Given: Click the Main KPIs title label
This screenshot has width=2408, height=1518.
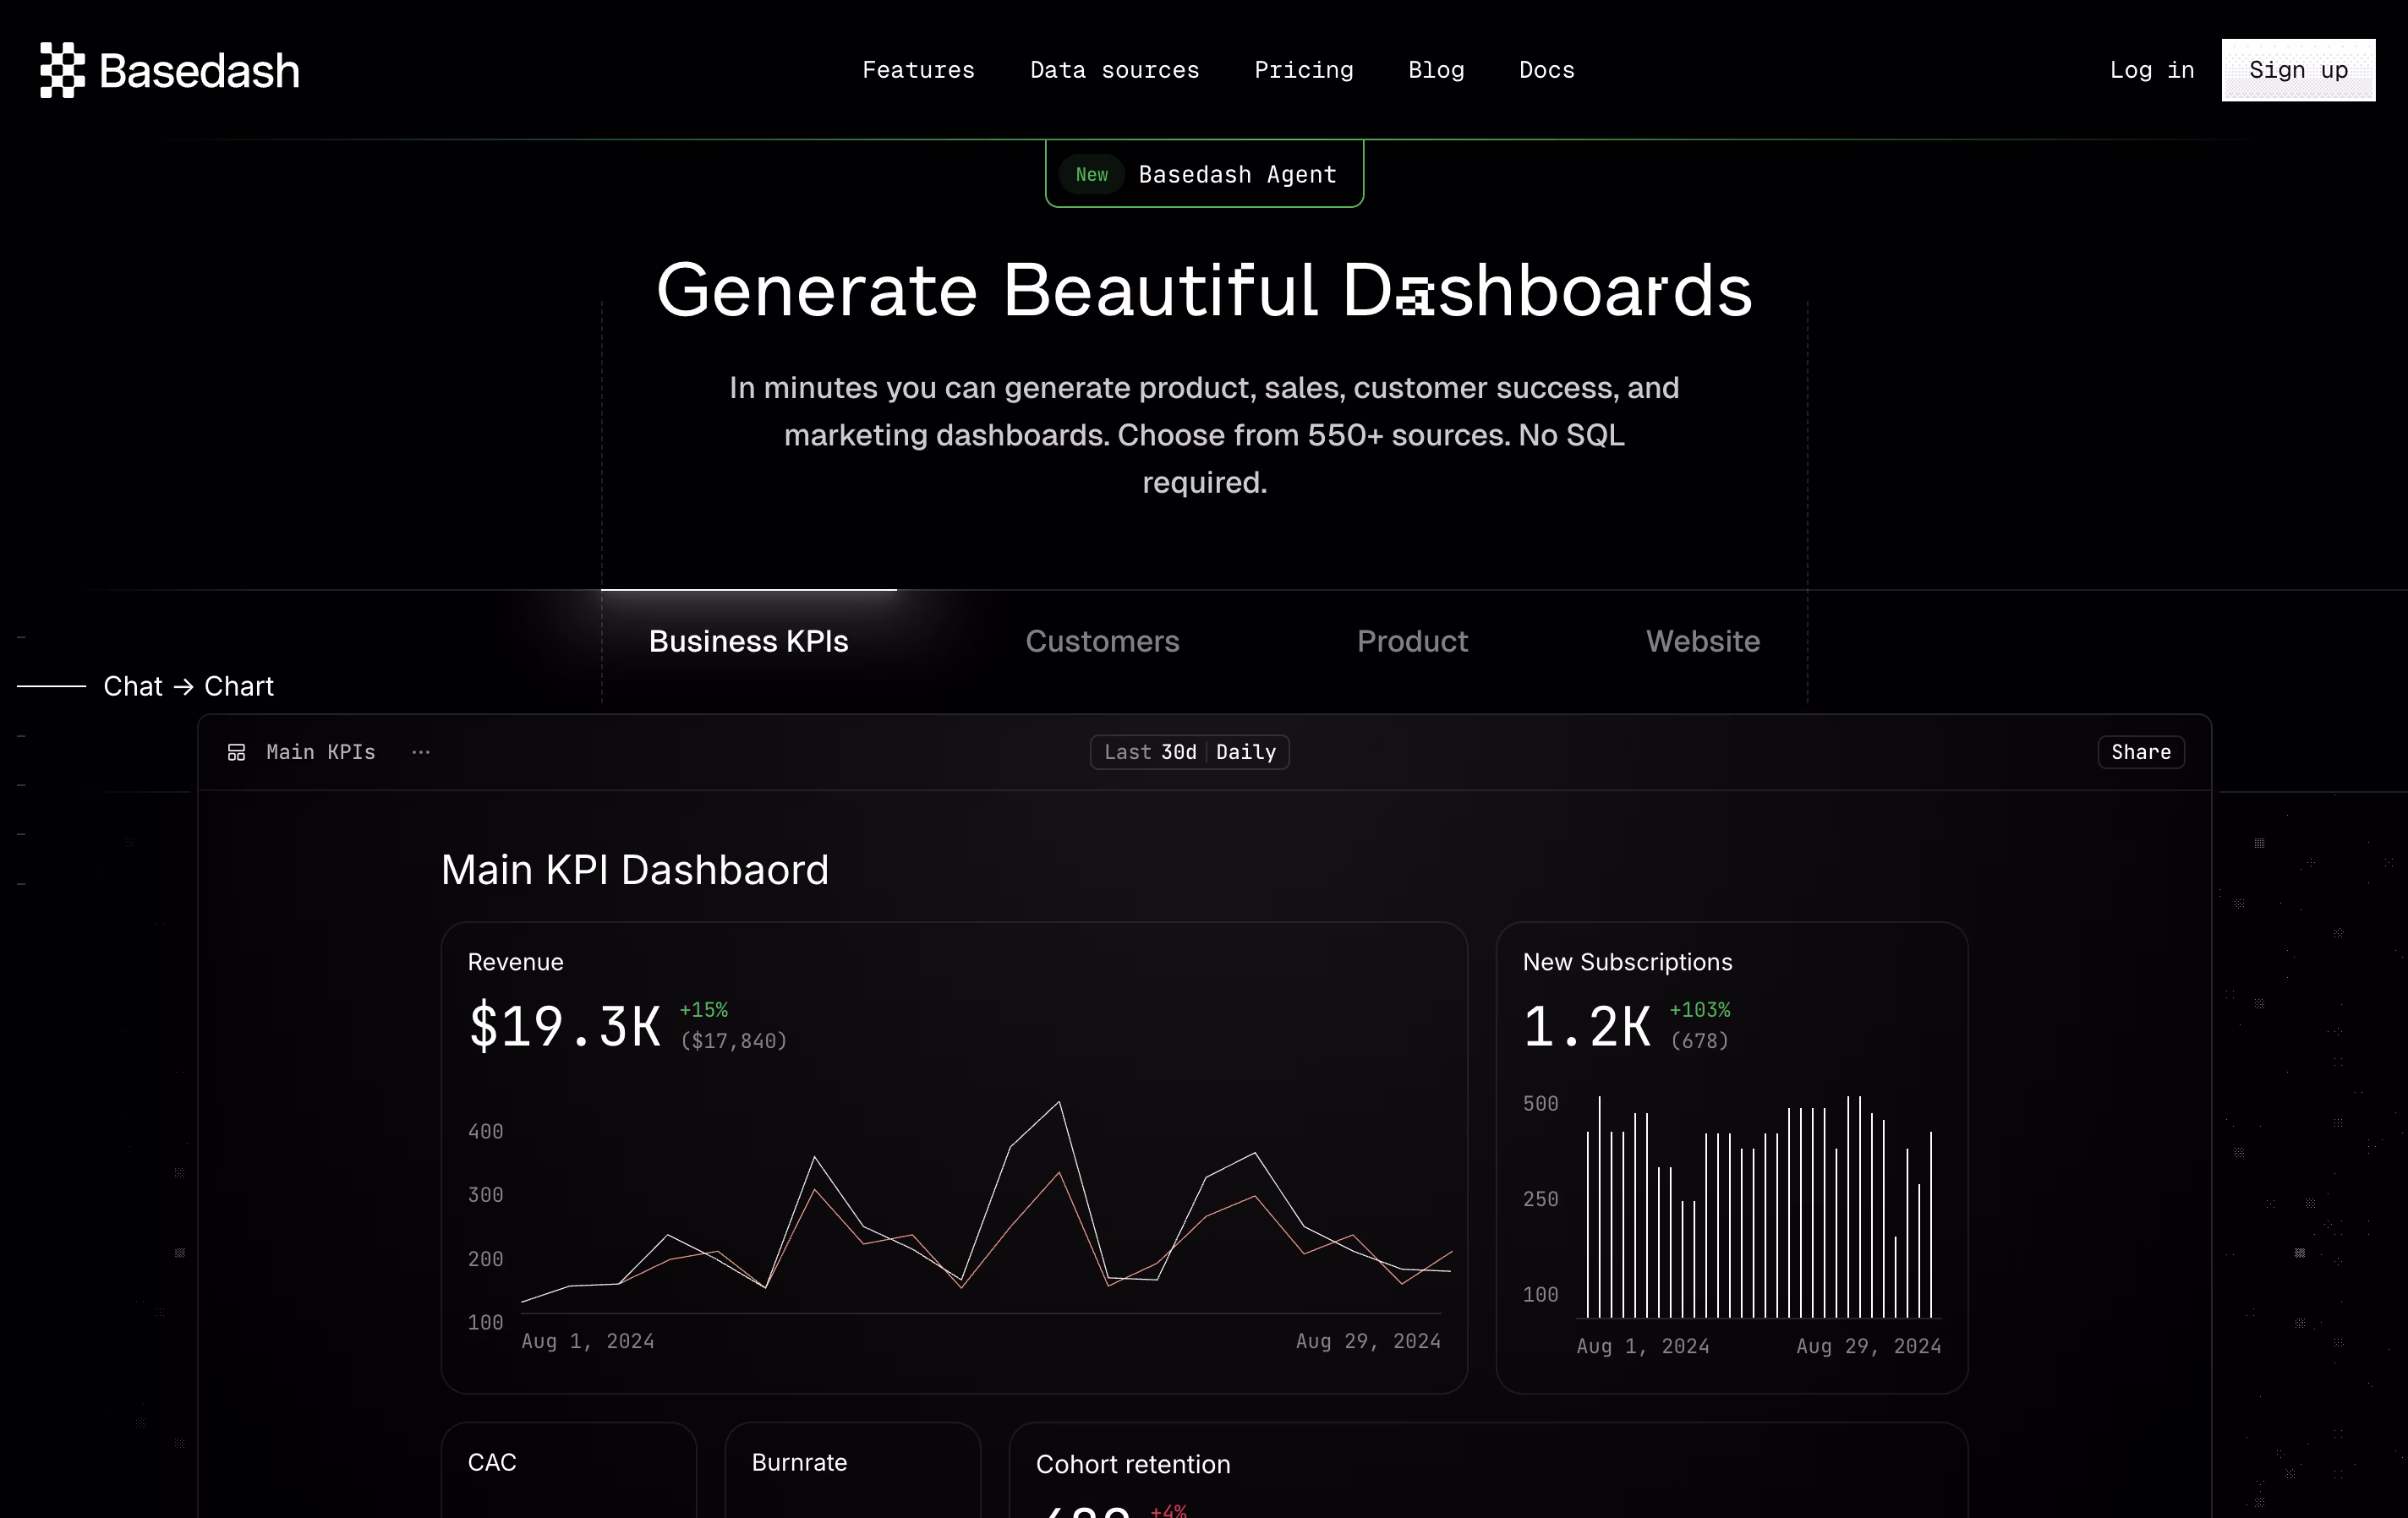Looking at the screenshot, I should 320,751.
